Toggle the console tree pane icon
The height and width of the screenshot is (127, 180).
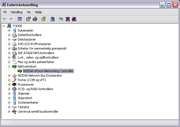(20, 19)
